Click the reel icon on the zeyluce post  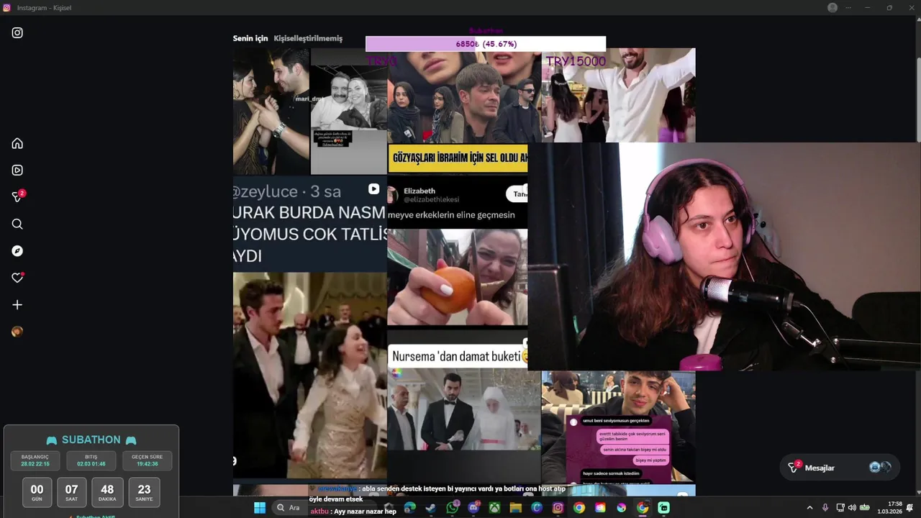[373, 189]
